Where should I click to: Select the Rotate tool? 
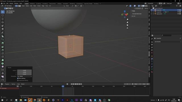tap(3, 22)
